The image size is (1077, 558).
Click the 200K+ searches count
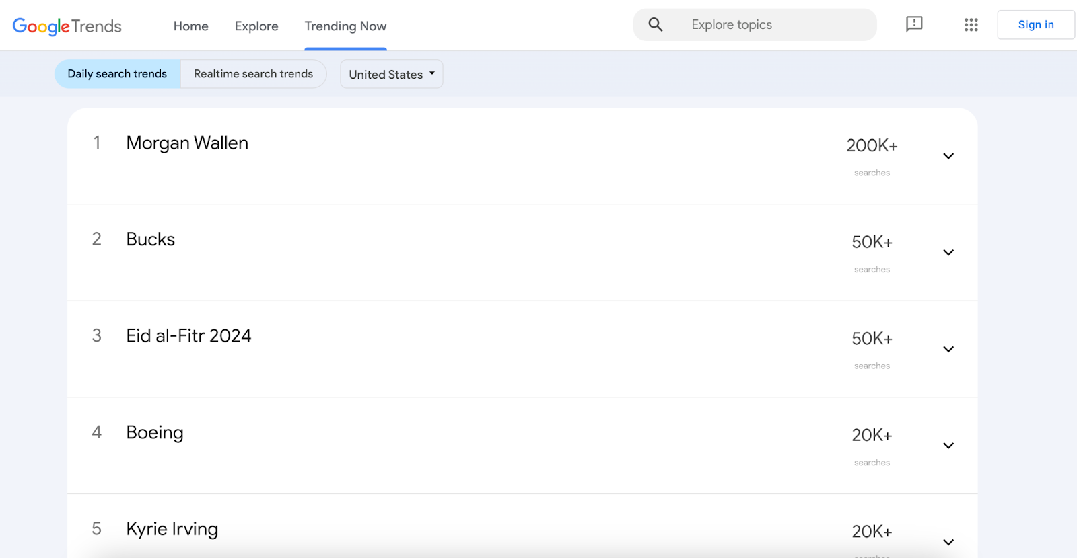[872, 146]
